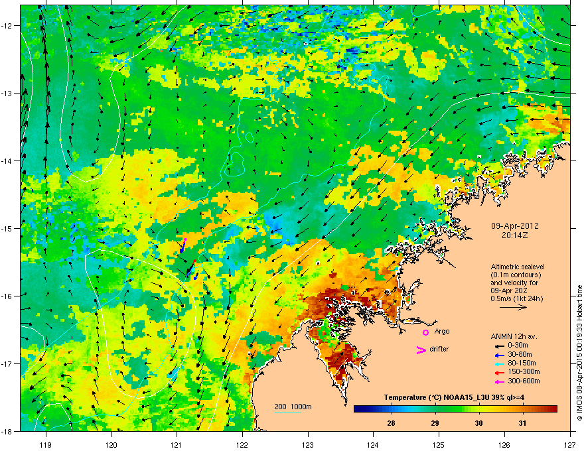This screenshot has width=584, height=451.
Task: Click the 30 value on temperature scale
Action: (x=478, y=423)
